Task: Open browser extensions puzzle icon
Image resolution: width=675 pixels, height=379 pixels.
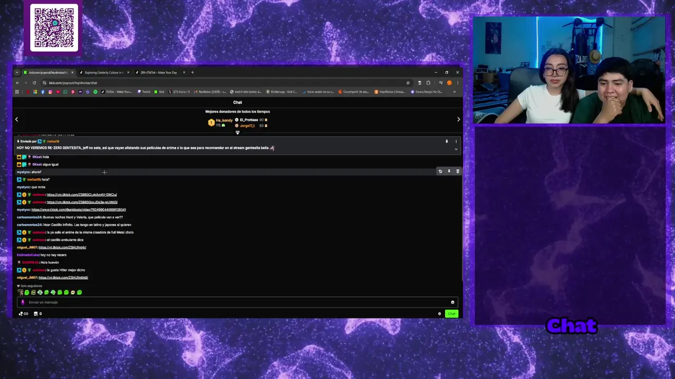Action: point(428,83)
